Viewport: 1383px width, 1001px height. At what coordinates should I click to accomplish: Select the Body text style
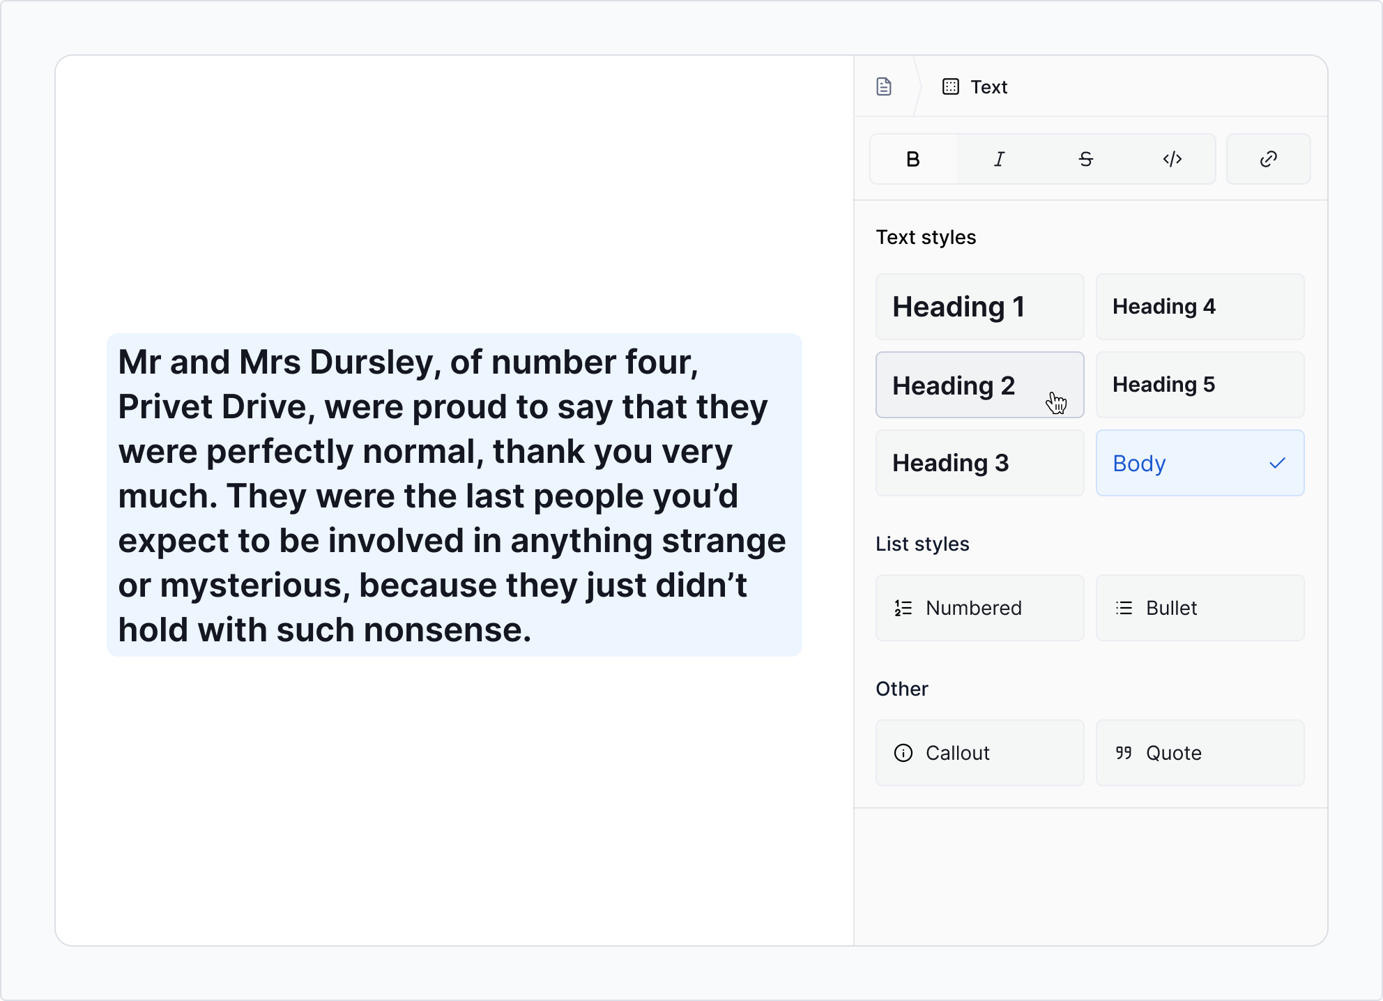1199,463
